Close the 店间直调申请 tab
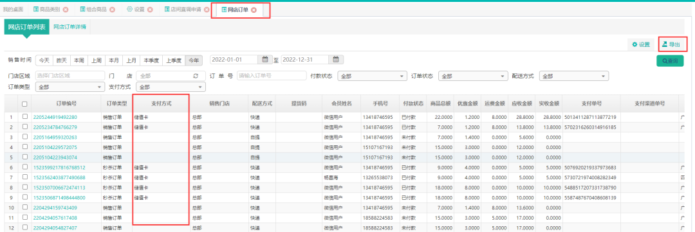 click(207, 10)
